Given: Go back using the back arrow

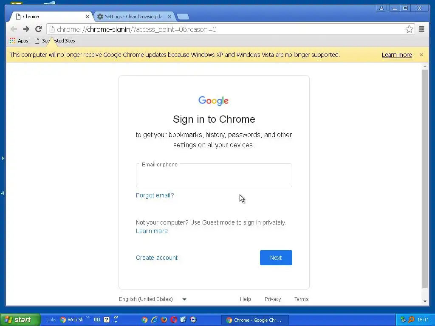Looking at the screenshot, I should 14,29.
